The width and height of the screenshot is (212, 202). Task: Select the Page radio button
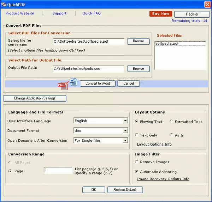pos(10,171)
